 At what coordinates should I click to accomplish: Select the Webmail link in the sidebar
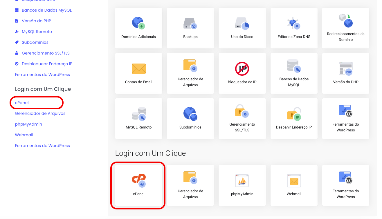(24, 135)
